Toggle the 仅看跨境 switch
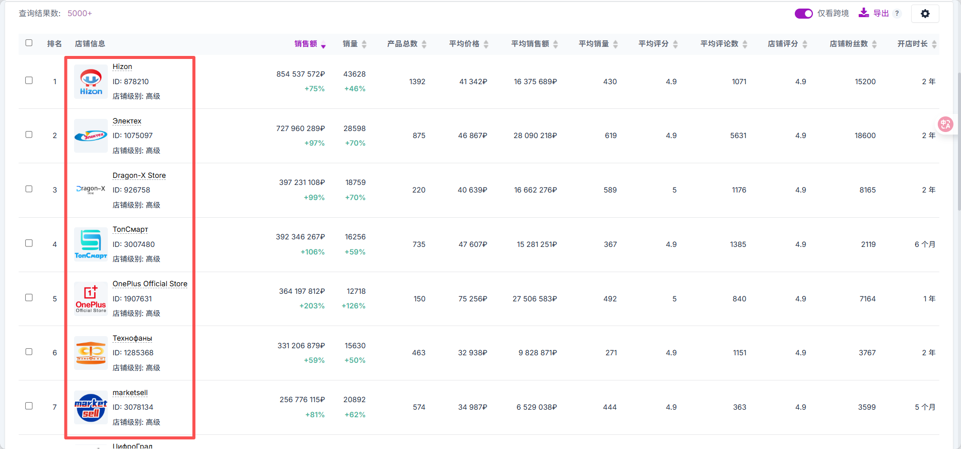This screenshot has height=449, width=961. pos(803,14)
